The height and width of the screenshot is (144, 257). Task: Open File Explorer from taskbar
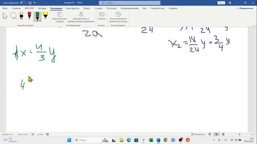point(121,140)
